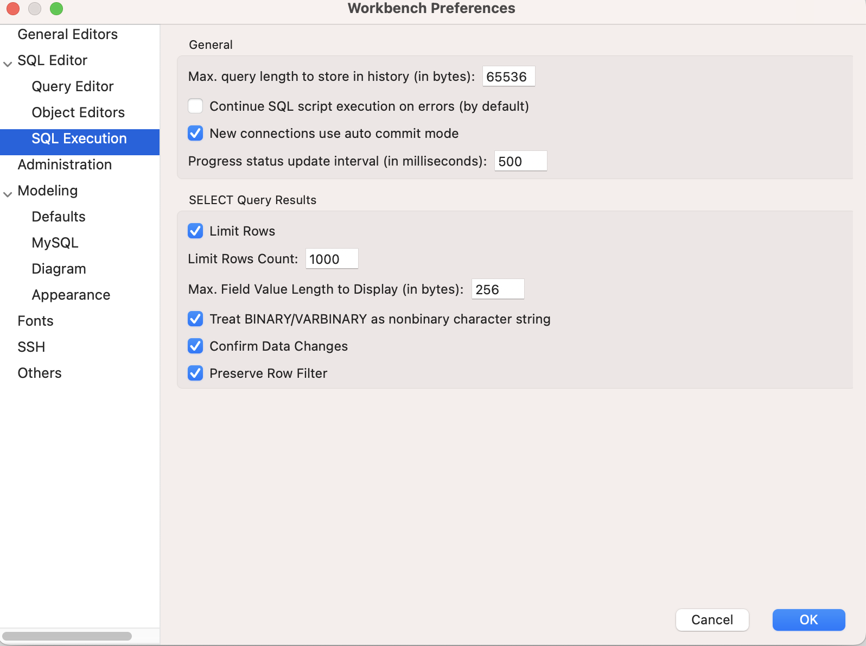Viewport: 866px width, 646px height.
Task: Collapse the SQL Editor tree section
Action: (8, 64)
